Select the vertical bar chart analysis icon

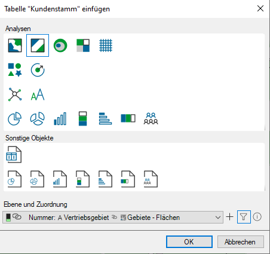point(60,119)
